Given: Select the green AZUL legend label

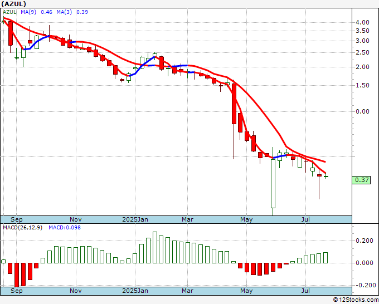Looking at the screenshot, I should [9, 12].
